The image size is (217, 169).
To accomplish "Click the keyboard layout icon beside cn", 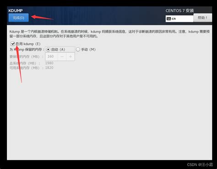I will coord(168,19).
